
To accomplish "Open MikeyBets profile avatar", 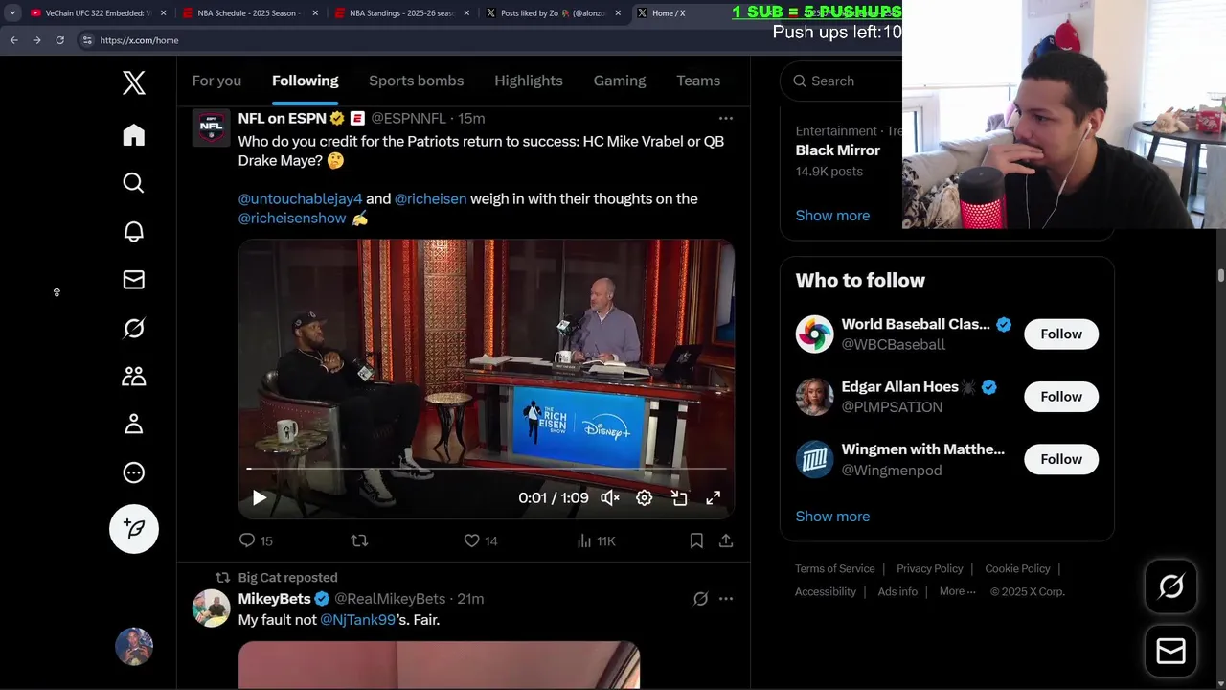I will [x=212, y=609].
